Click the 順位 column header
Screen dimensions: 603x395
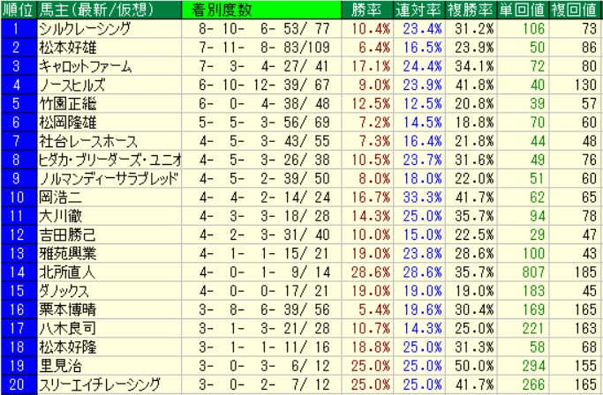tap(18, 10)
